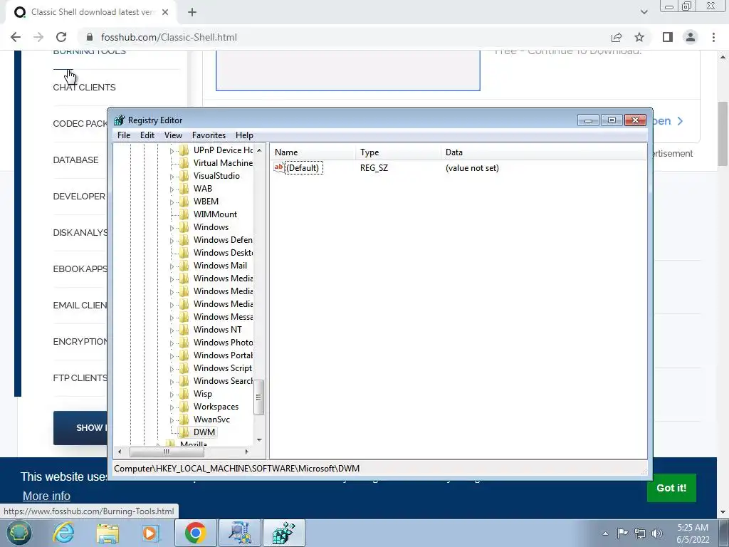Expand the Windows key

172,227
